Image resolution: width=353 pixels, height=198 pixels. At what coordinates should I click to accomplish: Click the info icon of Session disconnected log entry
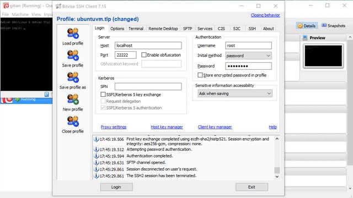(96, 169)
